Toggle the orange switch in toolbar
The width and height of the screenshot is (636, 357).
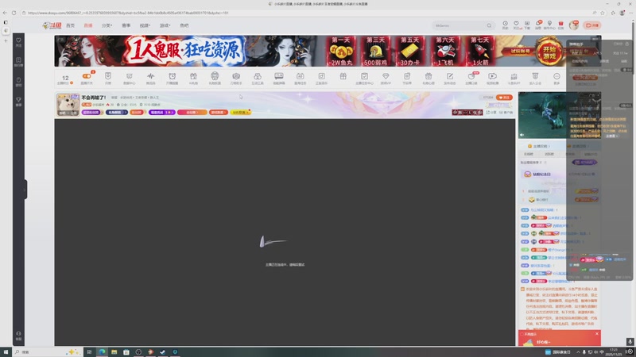tap(87, 76)
